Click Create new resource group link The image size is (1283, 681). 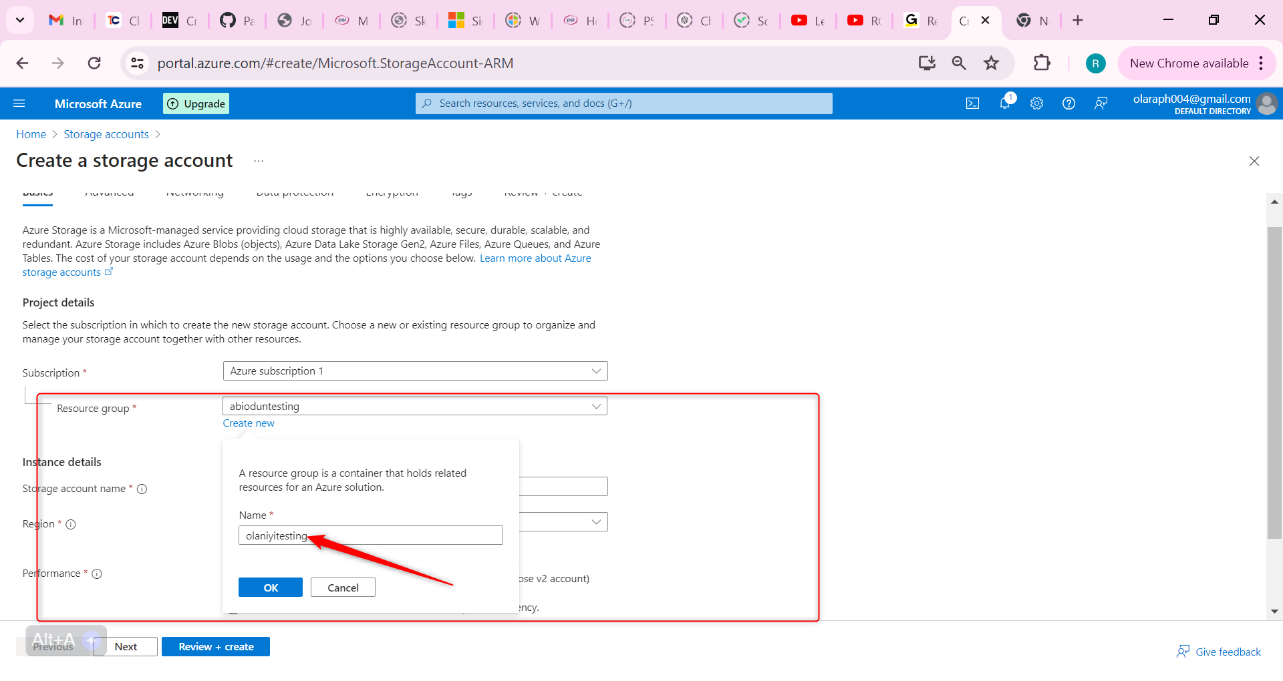tap(249, 423)
